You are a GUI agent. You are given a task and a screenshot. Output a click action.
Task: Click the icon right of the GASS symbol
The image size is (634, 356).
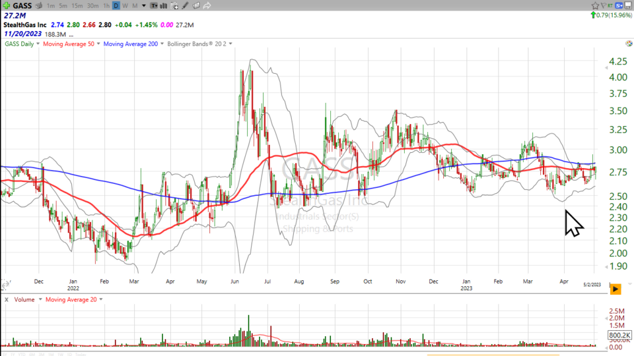click(x=39, y=6)
